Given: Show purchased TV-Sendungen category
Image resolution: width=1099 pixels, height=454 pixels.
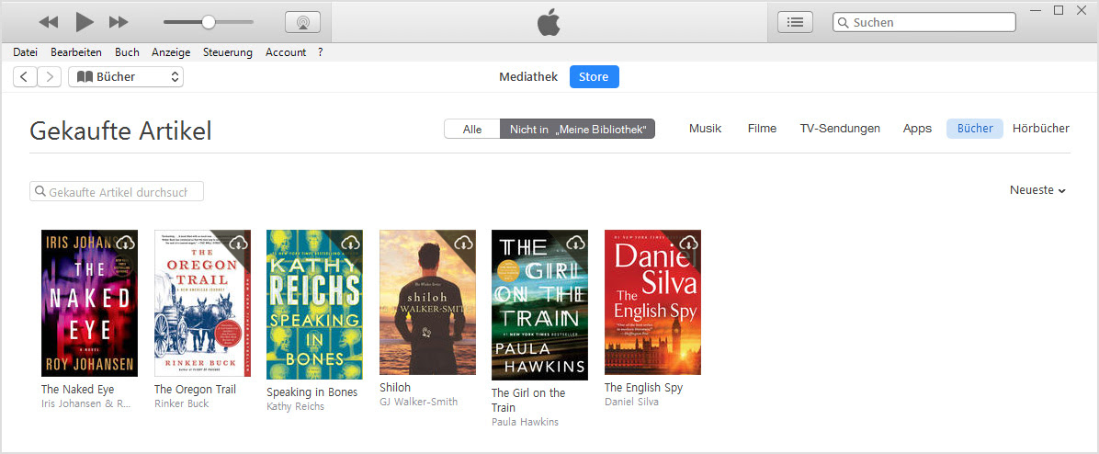Looking at the screenshot, I should (x=840, y=129).
